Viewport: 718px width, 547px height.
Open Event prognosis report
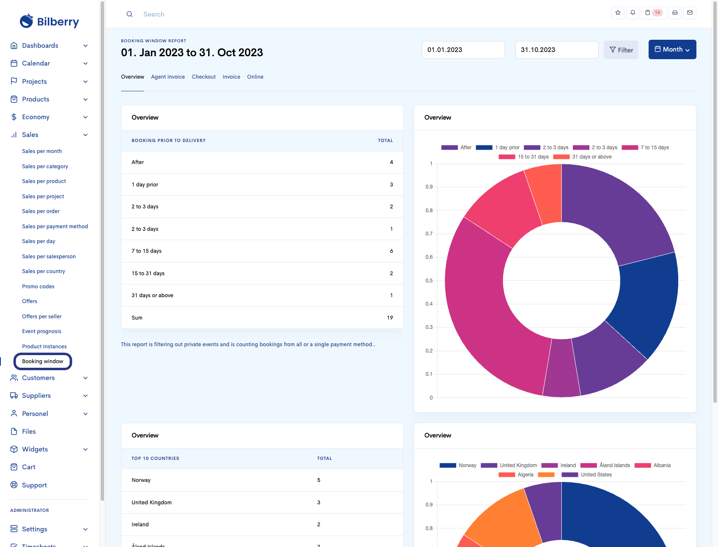(41, 331)
